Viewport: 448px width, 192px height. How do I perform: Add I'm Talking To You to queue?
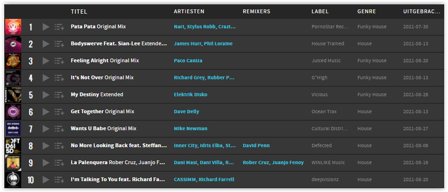(x=59, y=180)
